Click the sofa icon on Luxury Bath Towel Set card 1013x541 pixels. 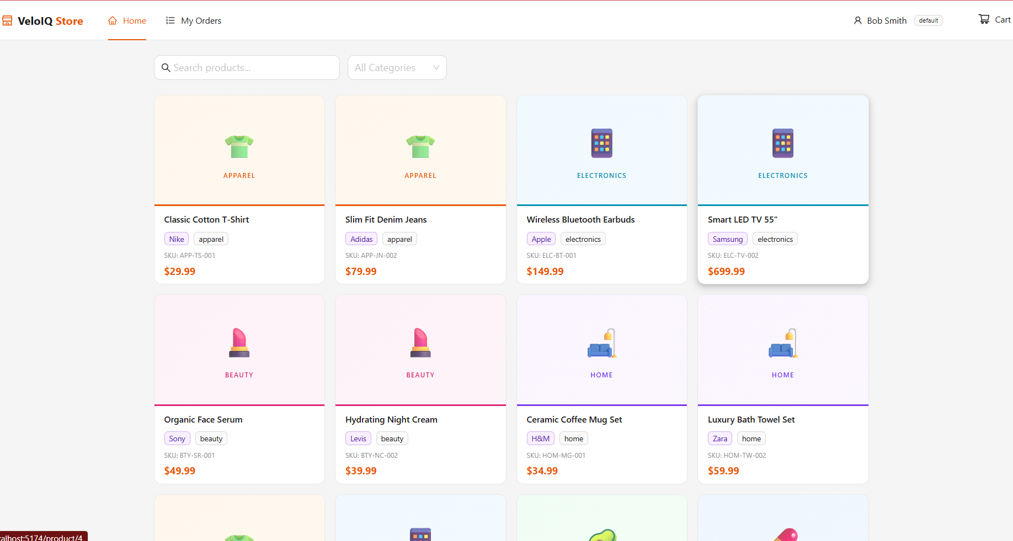click(783, 343)
